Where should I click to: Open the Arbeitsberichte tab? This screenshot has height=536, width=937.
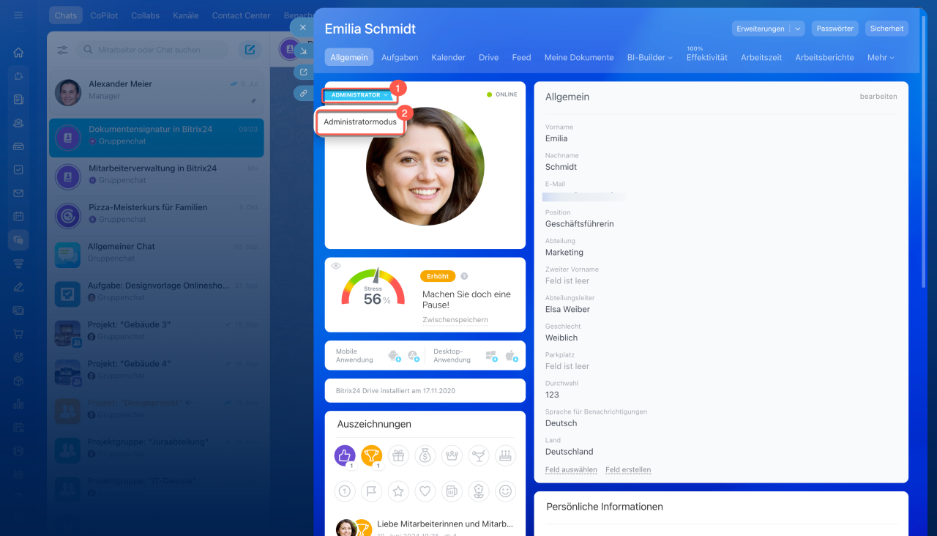[824, 57]
